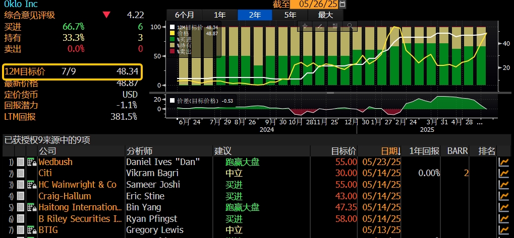Switch chart range to 5年

[x=290, y=15]
